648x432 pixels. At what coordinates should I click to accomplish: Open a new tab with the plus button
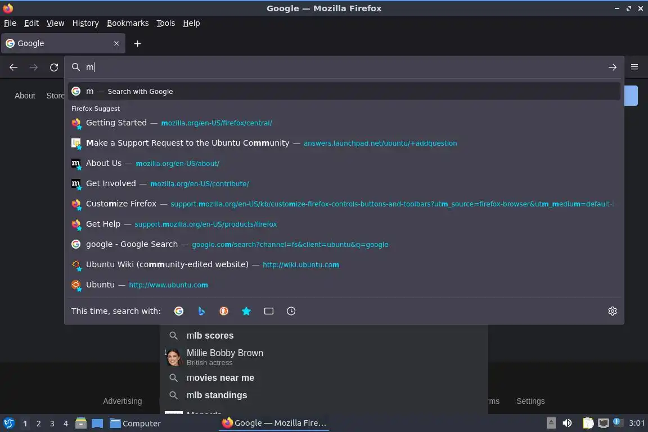pyautogui.click(x=138, y=43)
